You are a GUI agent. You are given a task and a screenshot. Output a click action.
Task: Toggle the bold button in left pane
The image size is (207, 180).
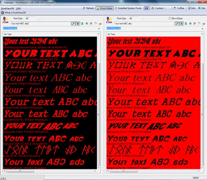78,24
